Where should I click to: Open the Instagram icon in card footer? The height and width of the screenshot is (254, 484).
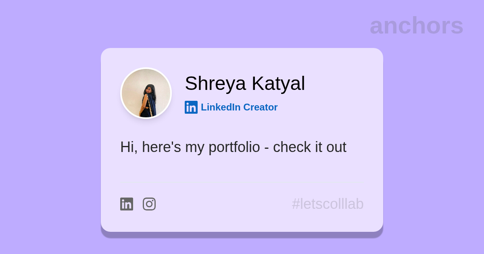click(x=149, y=204)
